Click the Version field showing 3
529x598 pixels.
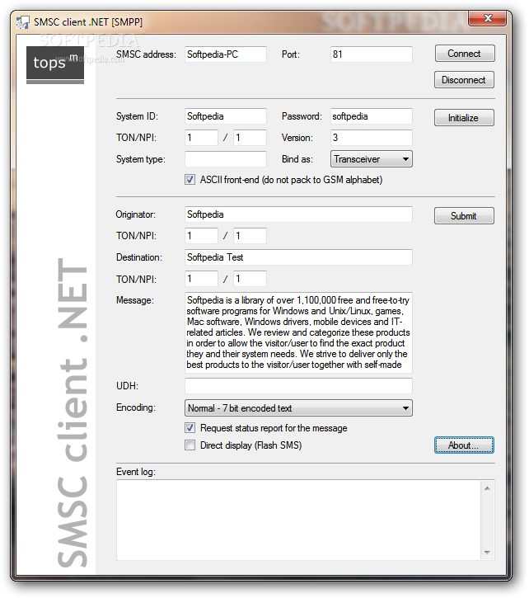(x=372, y=137)
